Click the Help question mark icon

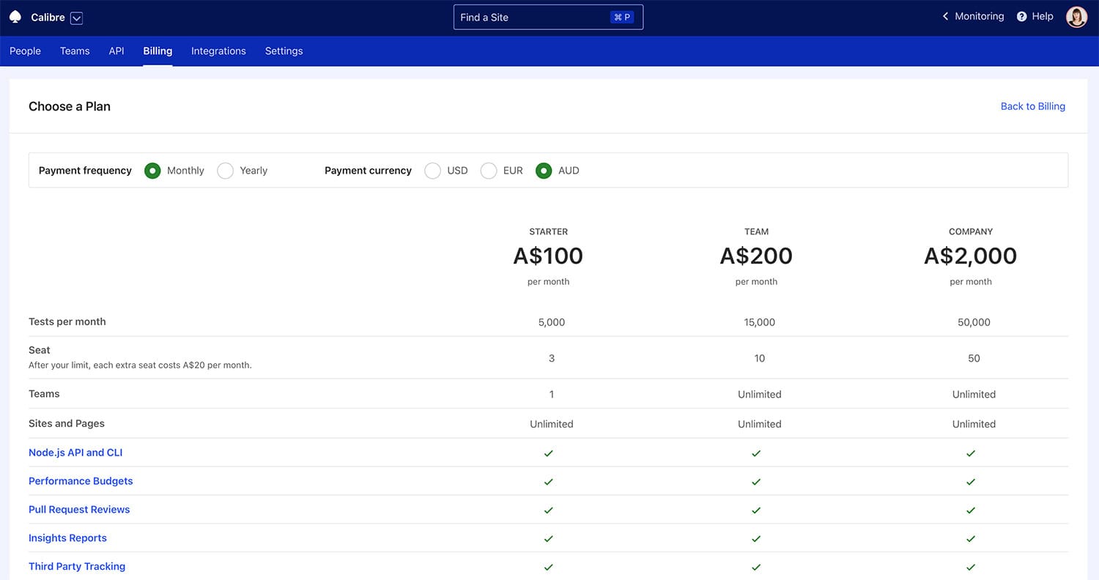(x=1021, y=17)
